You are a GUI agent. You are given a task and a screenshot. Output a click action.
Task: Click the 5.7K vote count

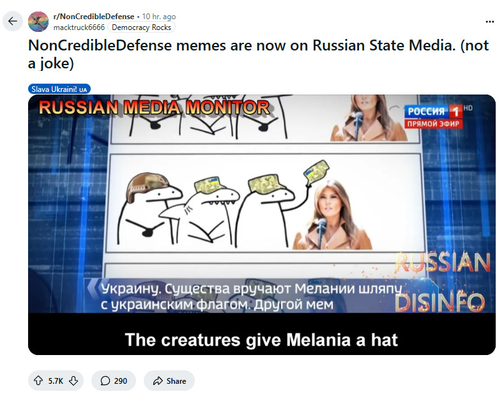click(x=56, y=381)
